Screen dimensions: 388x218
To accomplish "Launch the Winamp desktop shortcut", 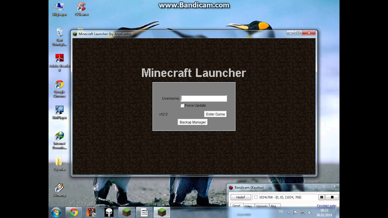I will [x=59, y=190].
